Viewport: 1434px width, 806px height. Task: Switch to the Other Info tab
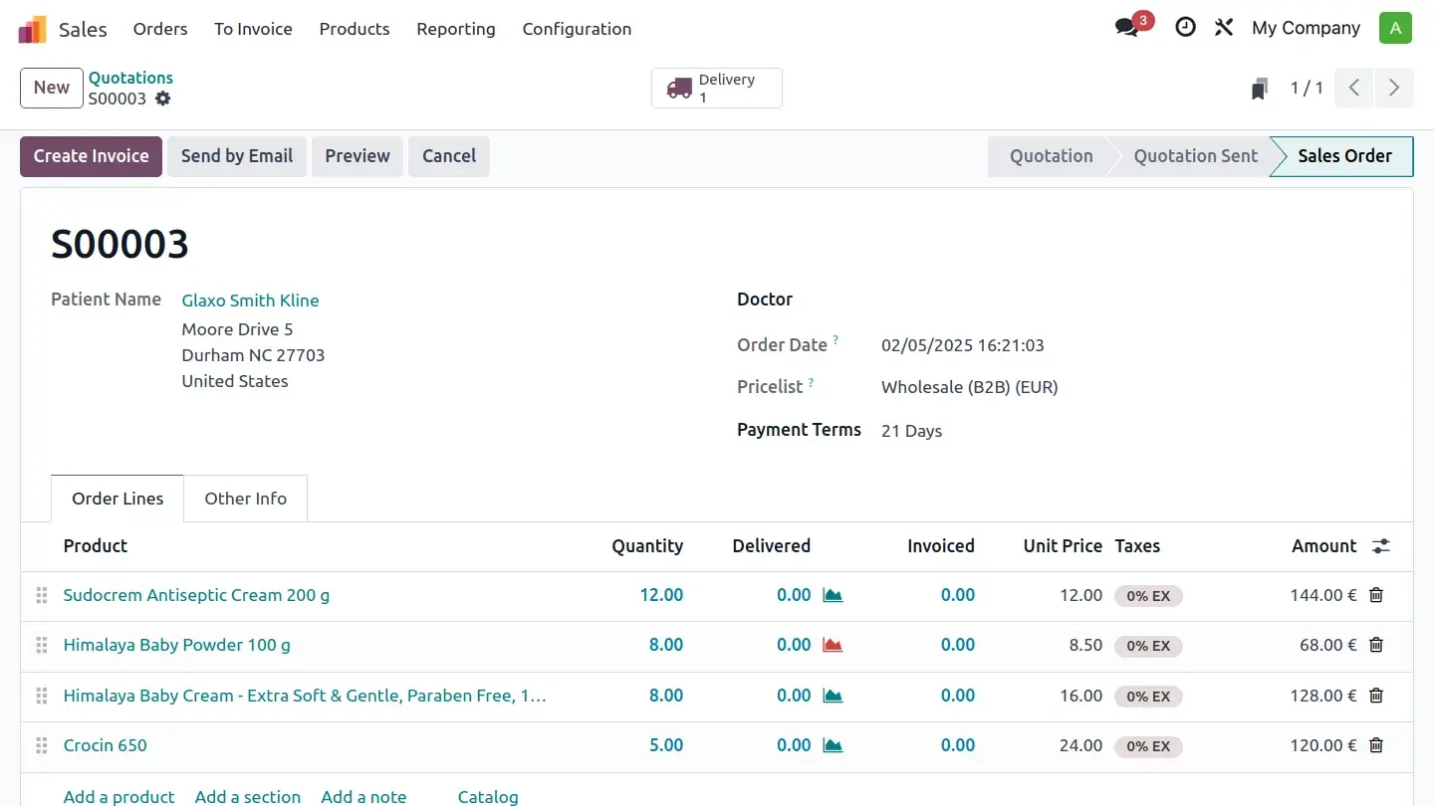point(245,499)
